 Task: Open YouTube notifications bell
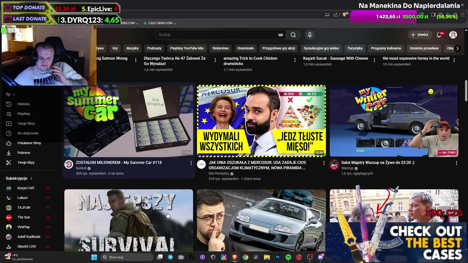[x=439, y=35]
